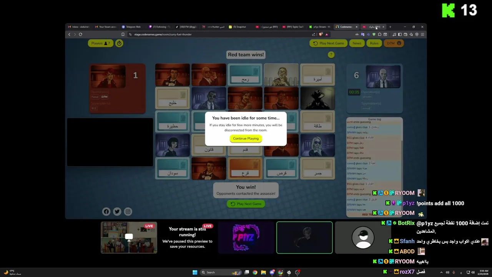Viewport: 492px width, 277px height.
Task: Open the Instagram social icon
Action: tap(128, 211)
